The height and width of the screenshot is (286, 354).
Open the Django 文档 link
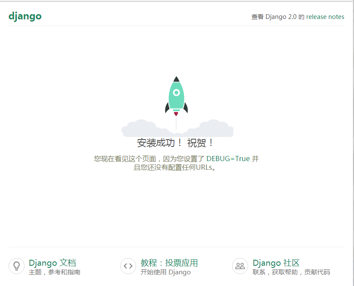pyautogui.click(x=53, y=263)
